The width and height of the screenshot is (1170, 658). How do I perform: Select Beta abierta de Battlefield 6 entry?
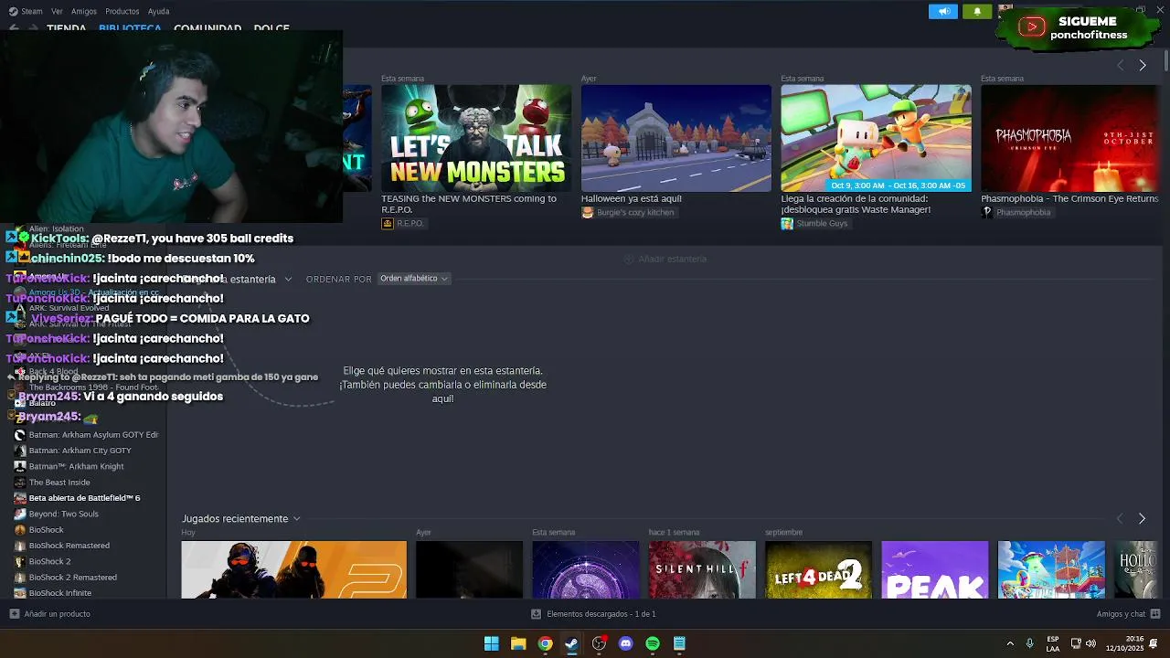[84, 498]
